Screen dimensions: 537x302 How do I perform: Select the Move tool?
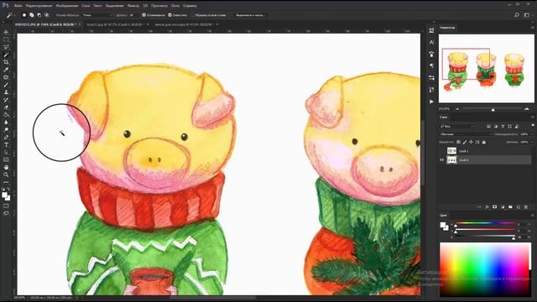[6, 32]
